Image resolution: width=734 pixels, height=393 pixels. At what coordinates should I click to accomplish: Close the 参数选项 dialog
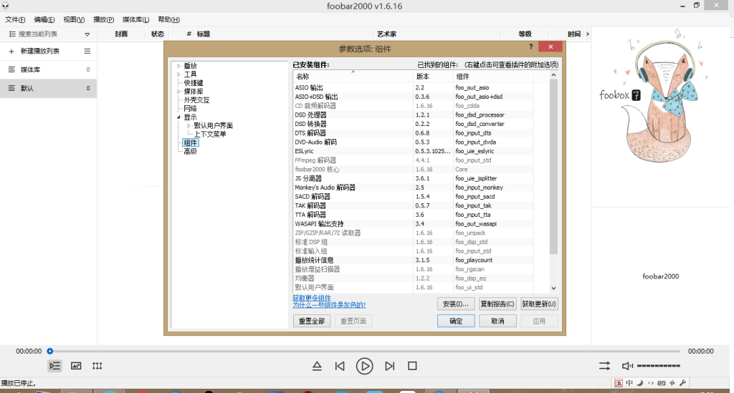550,47
